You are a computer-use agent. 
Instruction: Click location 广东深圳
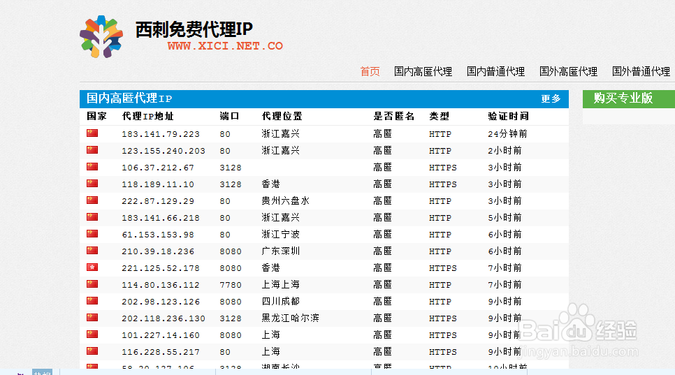pyautogui.click(x=281, y=251)
